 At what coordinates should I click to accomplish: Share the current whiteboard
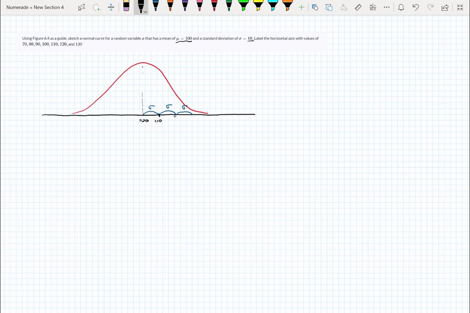point(444,7)
